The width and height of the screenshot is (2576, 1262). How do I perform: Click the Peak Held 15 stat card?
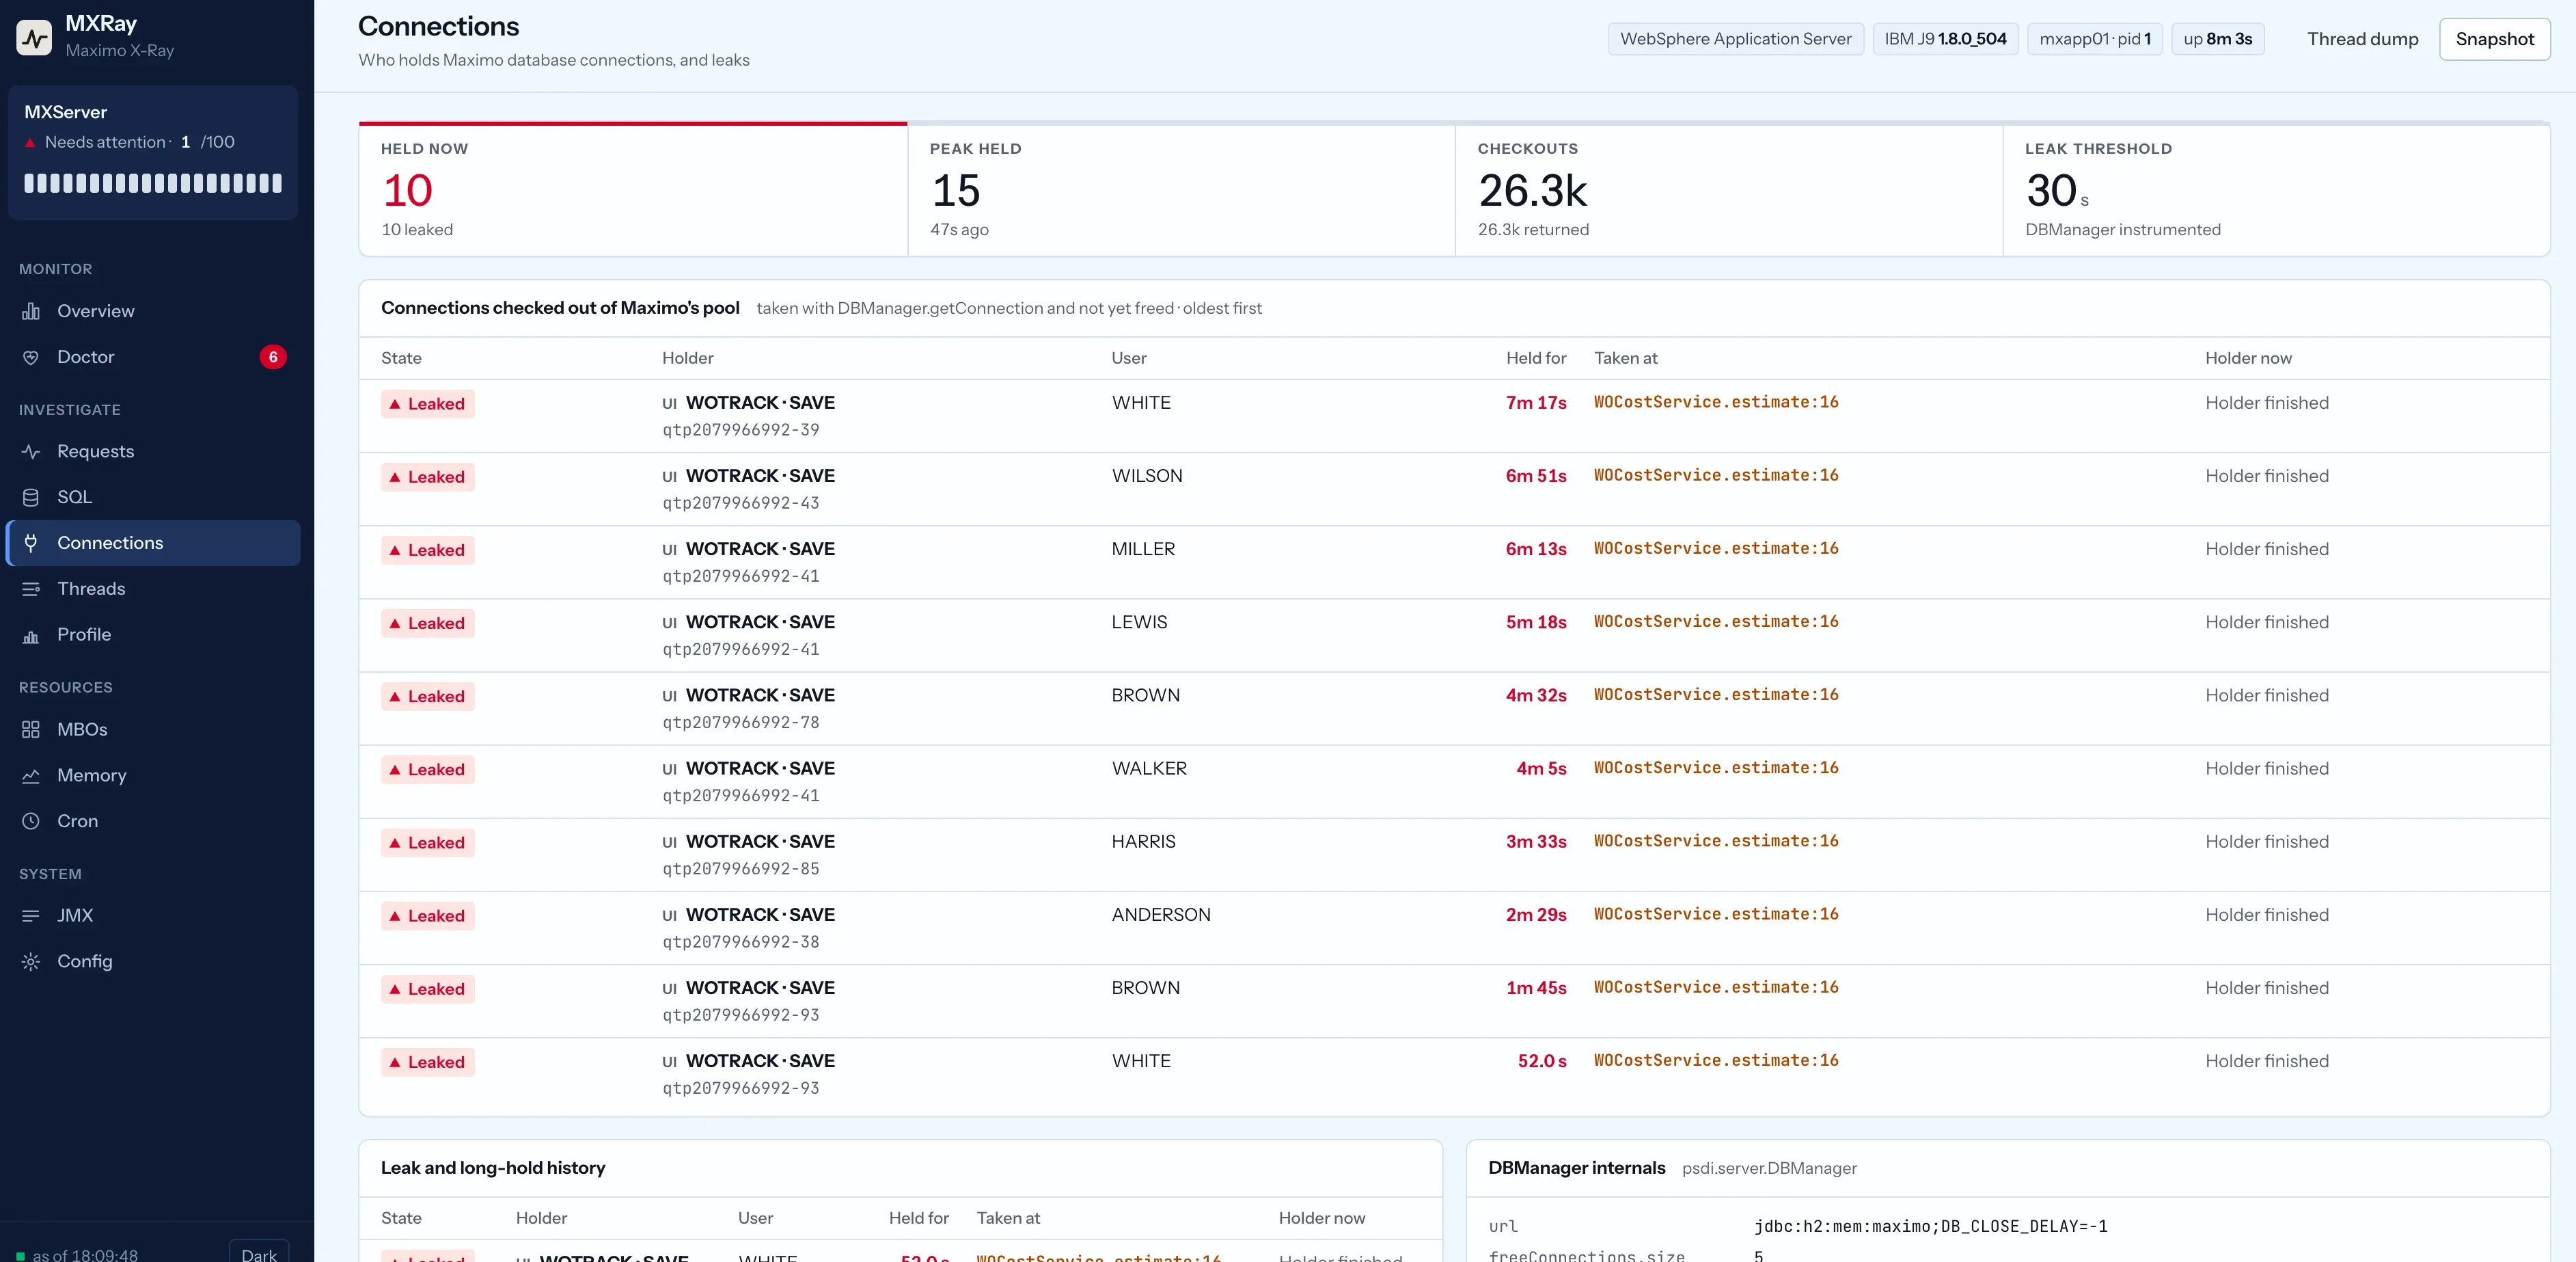(1181, 189)
